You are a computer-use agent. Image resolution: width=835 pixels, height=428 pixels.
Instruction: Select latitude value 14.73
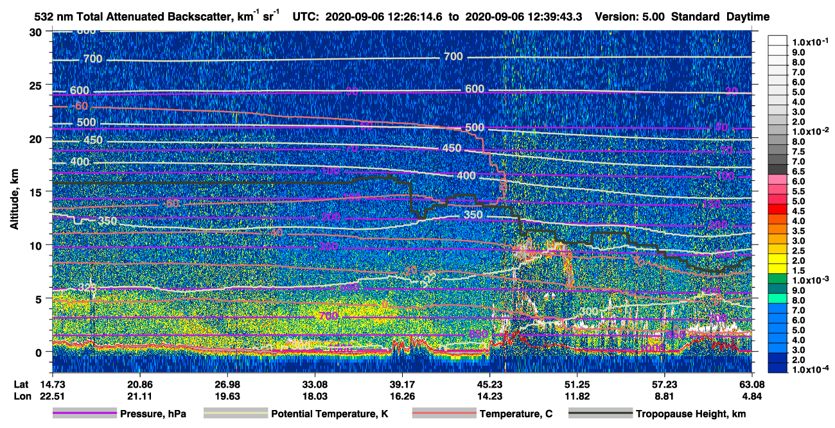tap(52, 384)
